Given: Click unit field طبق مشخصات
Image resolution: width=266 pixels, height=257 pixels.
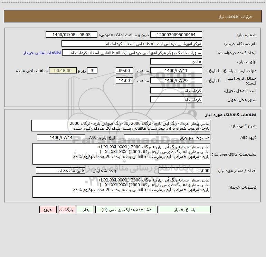Looking at the screenshot, I should (x=60, y=170).
